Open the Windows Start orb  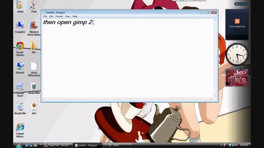tap(19, 145)
